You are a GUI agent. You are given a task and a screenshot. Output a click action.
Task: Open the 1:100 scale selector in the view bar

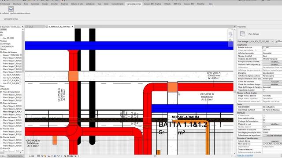[32, 156]
